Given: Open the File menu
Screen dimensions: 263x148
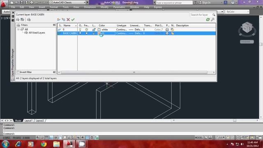Looking at the screenshot, I should pyautogui.click(x=13, y=7).
